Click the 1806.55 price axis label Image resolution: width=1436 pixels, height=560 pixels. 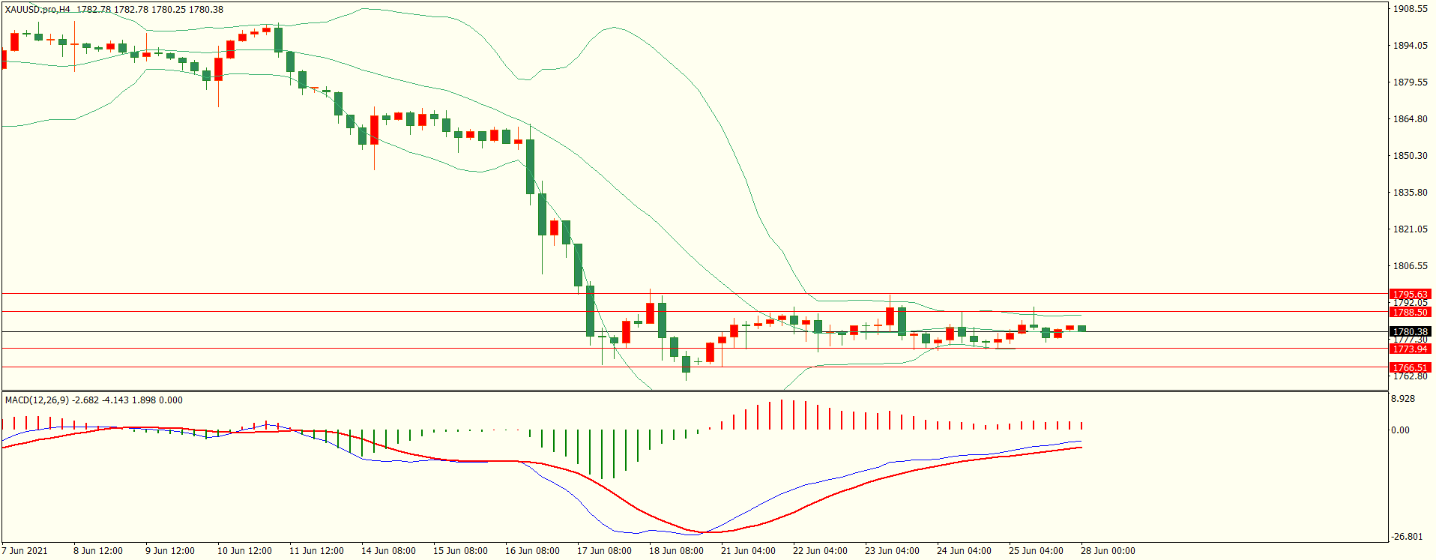coord(1410,266)
